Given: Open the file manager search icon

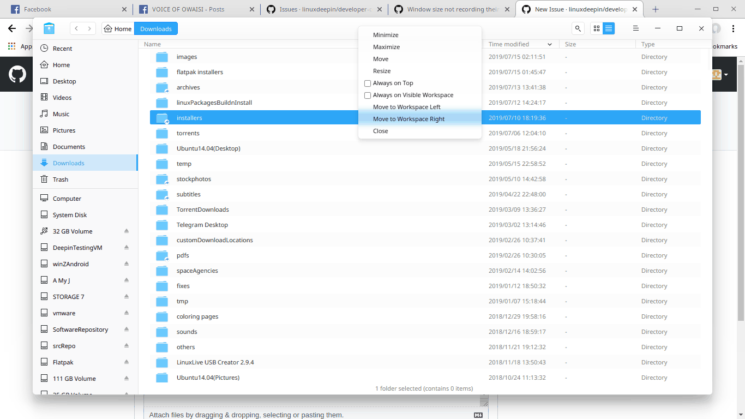Looking at the screenshot, I should point(577,28).
